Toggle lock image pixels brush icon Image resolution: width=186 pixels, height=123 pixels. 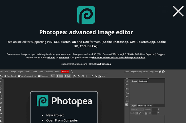(140, 113)
